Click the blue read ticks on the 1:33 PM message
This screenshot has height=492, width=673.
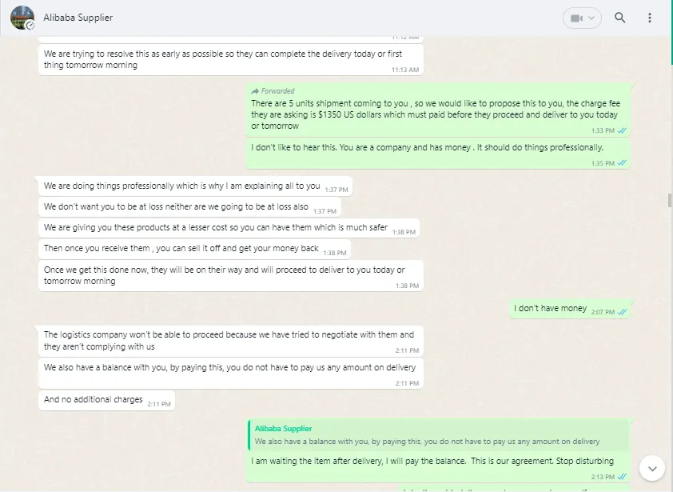[622, 130]
